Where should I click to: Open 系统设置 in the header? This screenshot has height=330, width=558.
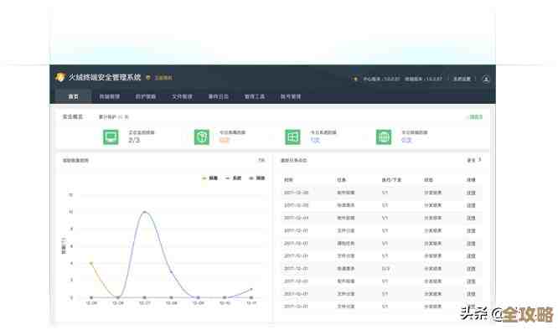(x=462, y=79)
